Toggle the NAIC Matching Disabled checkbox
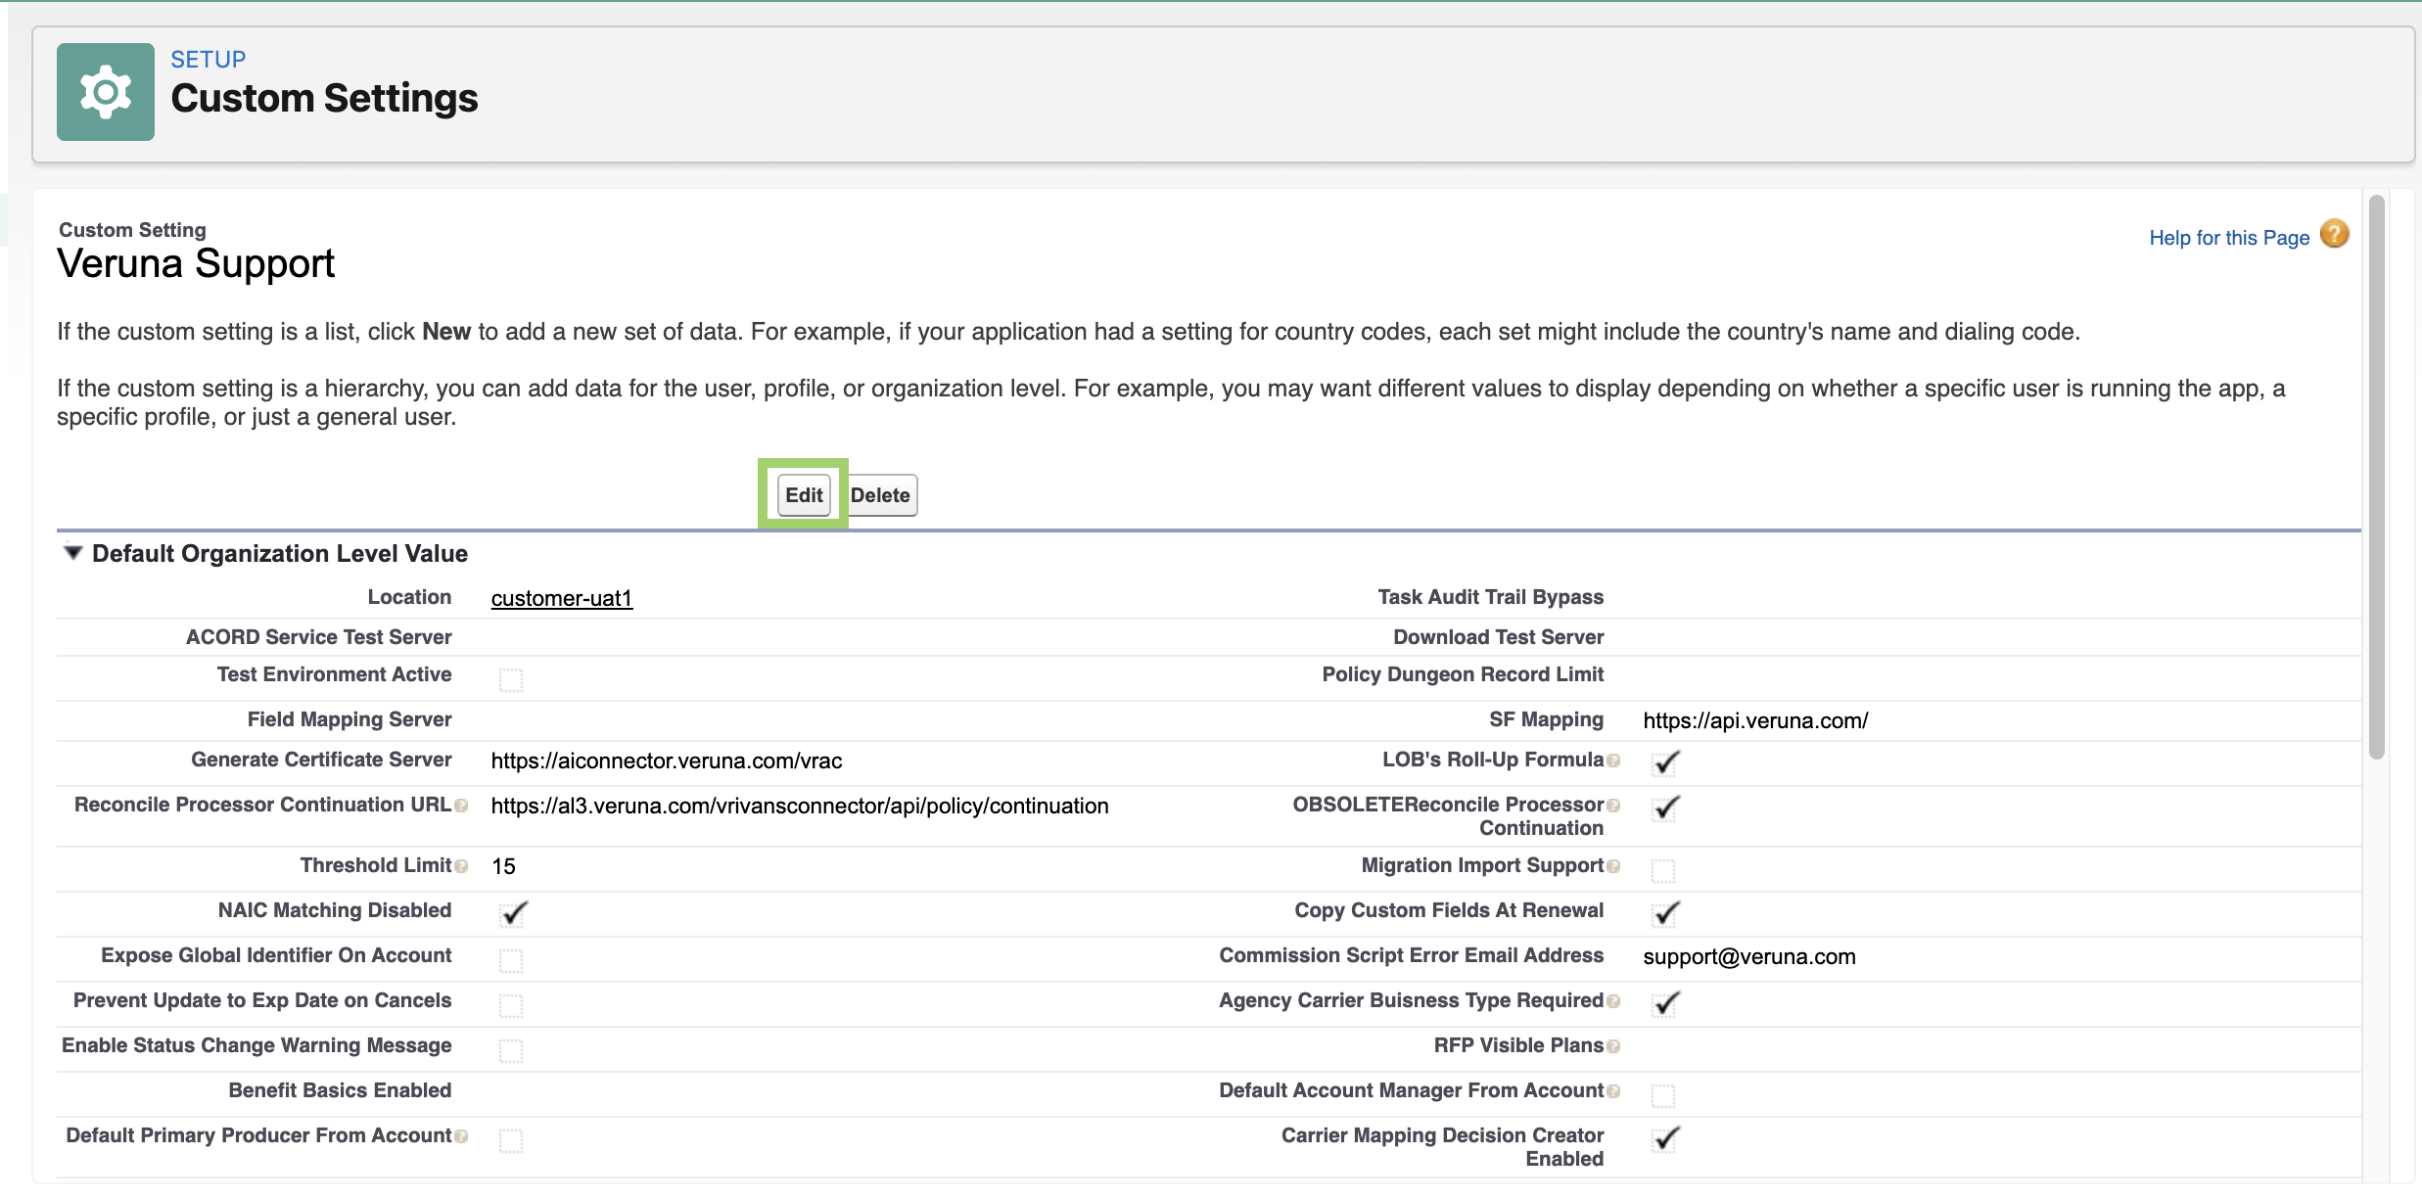2422x1200 pixels. [x=513, y=913]
